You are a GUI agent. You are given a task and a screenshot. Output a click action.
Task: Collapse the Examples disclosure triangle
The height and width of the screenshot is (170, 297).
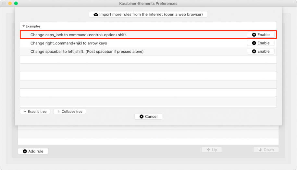click(24, 26)
